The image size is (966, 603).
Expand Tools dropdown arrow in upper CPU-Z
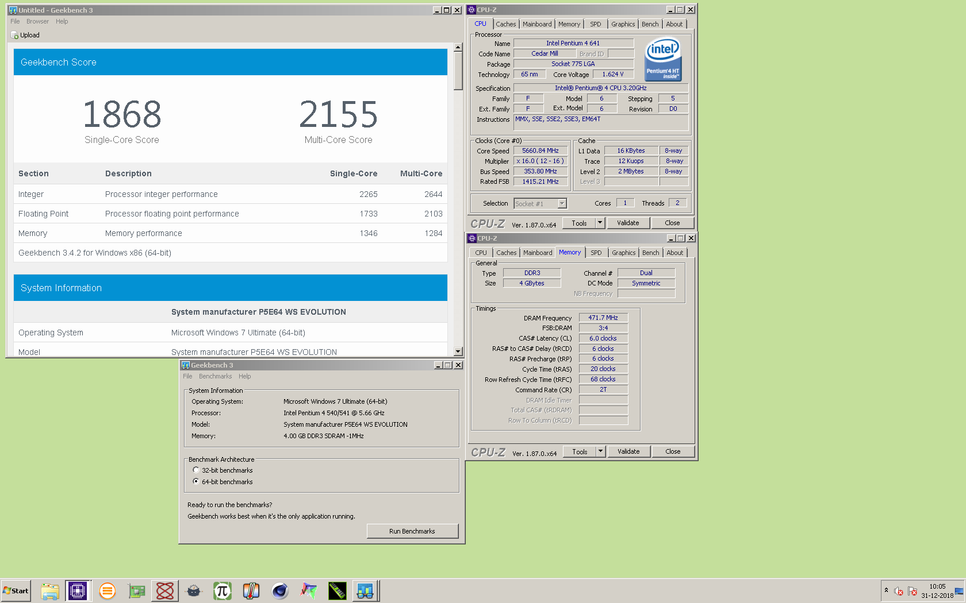click(x=600, y=223)
